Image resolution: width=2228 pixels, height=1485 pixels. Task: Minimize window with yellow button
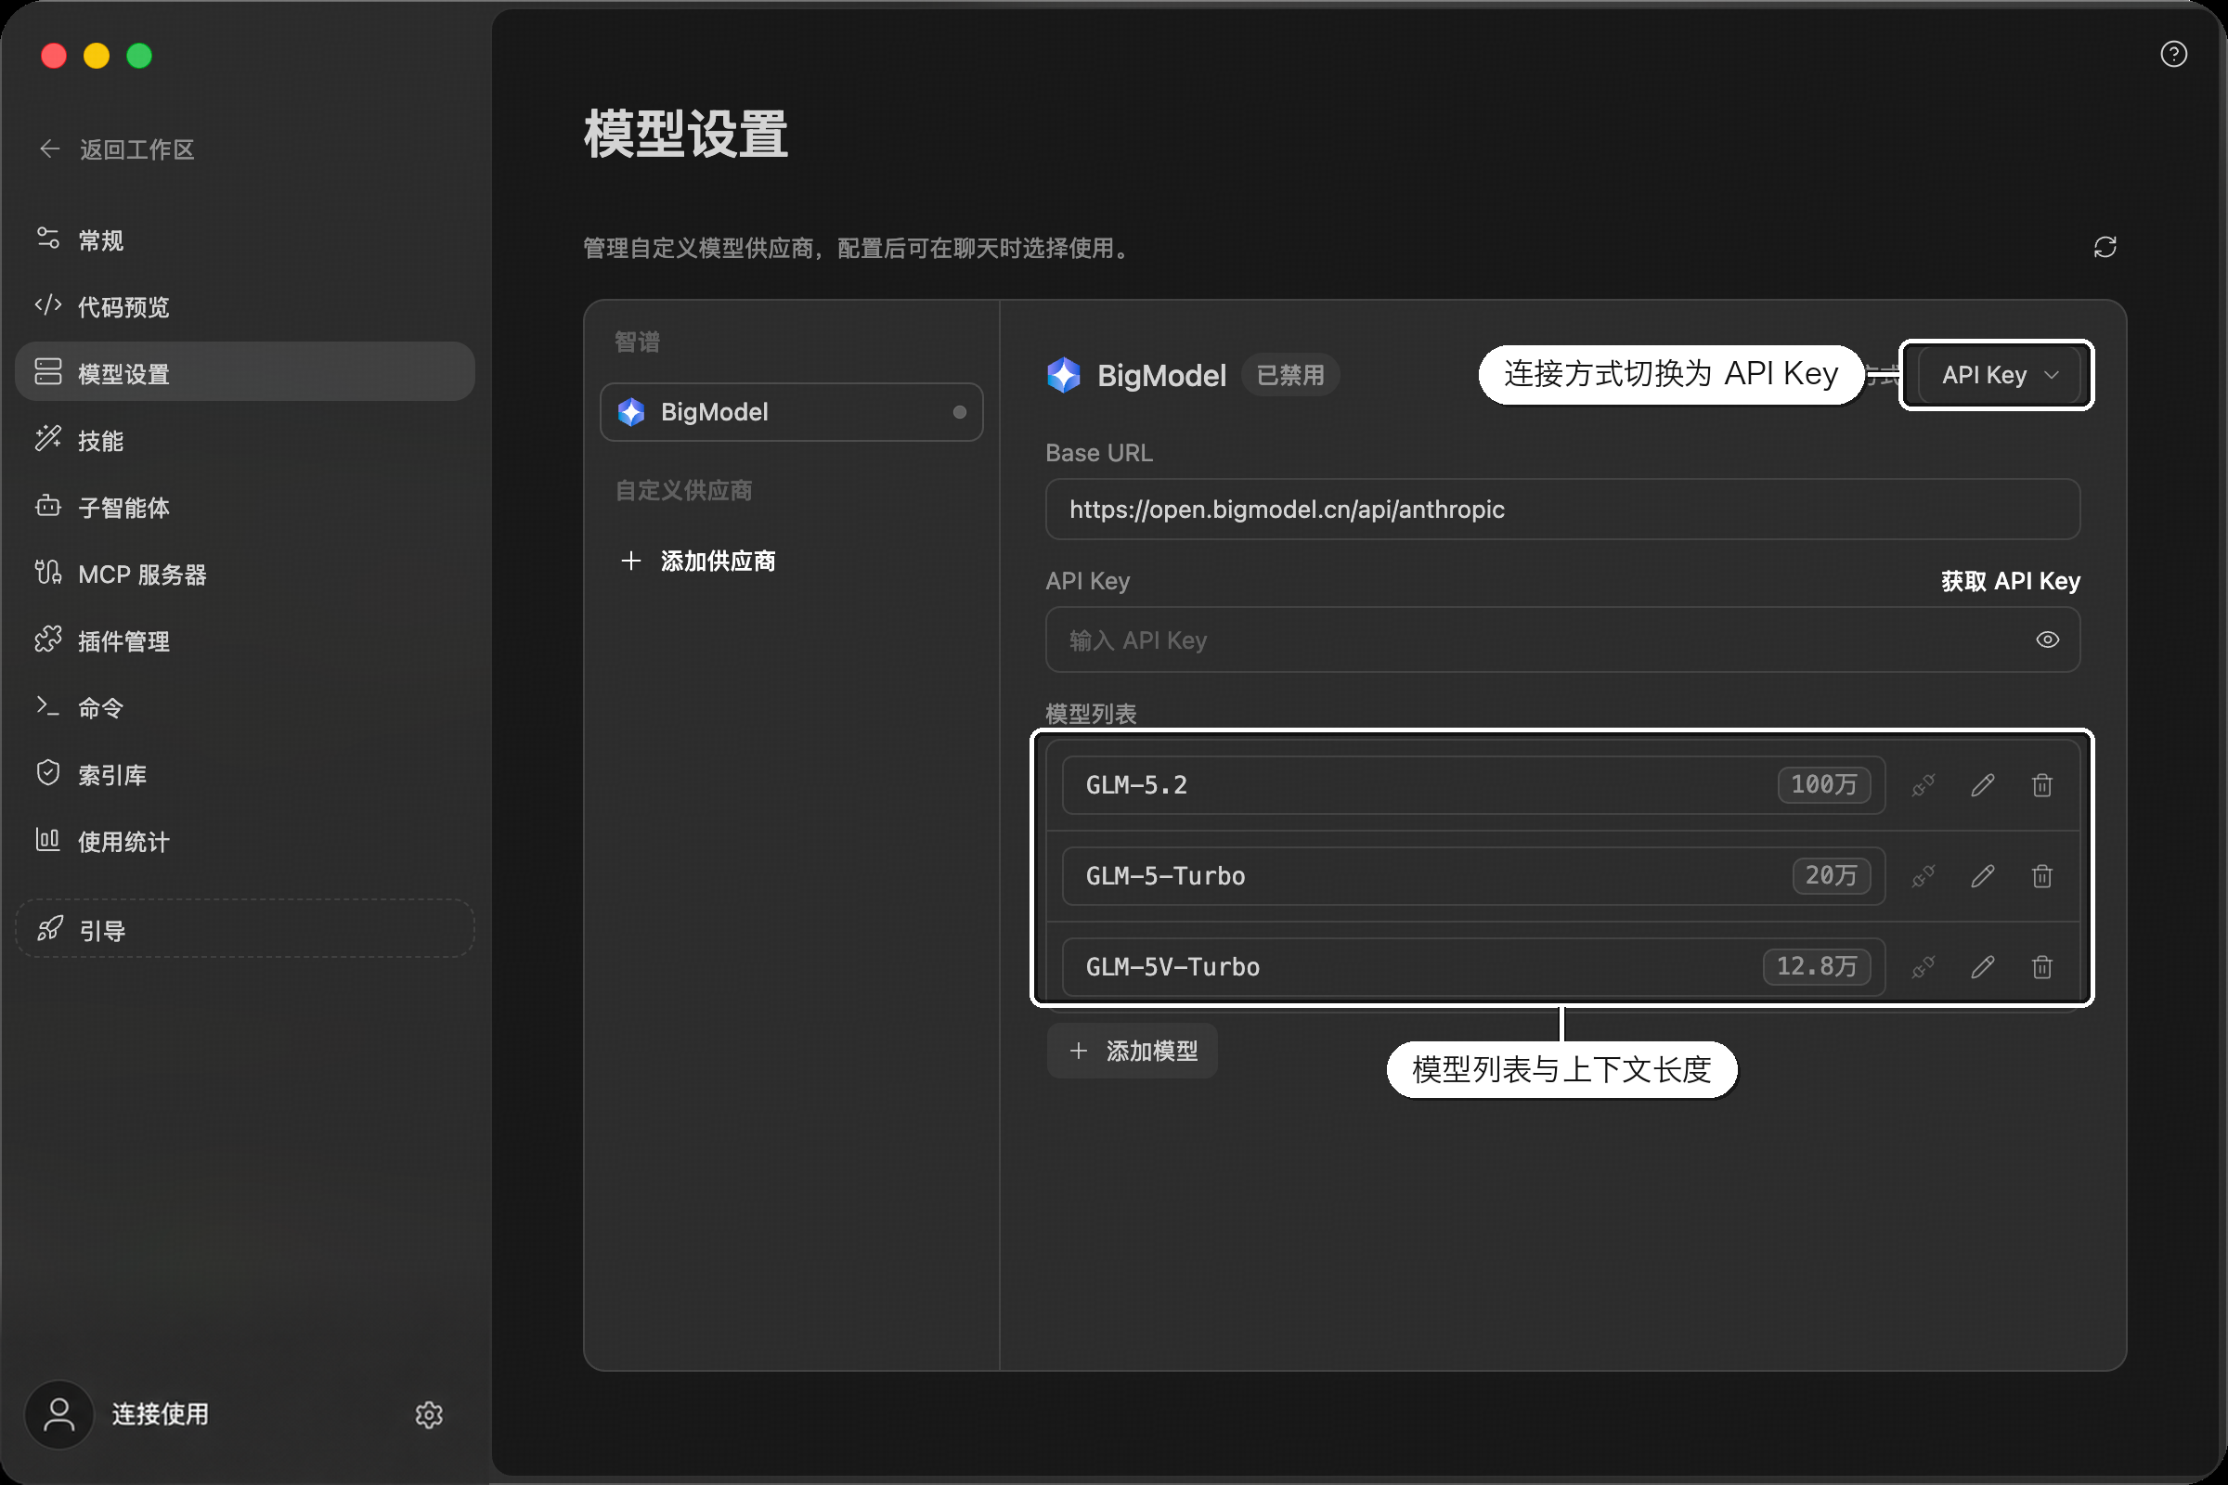[97, 56]
